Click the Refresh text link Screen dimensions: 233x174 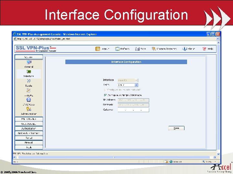click(x=125, y=49)
